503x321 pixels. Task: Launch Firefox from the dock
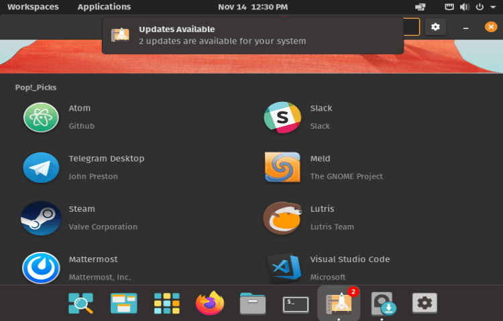210,303
